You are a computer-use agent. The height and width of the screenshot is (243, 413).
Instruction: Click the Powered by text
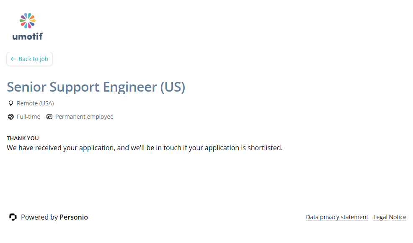[x=39, y=217]
